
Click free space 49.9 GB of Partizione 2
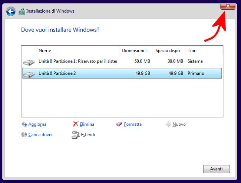[x=176, y=73]
